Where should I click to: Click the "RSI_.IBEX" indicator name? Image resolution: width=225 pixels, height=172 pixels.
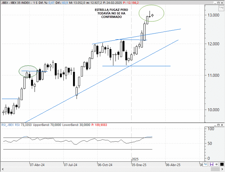(x=8, y=125)
